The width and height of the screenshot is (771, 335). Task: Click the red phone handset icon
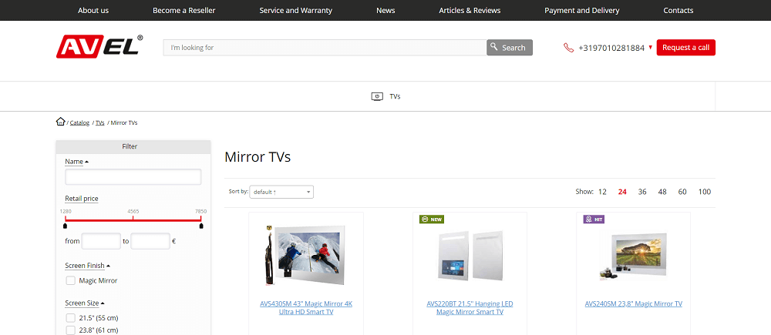568,48
